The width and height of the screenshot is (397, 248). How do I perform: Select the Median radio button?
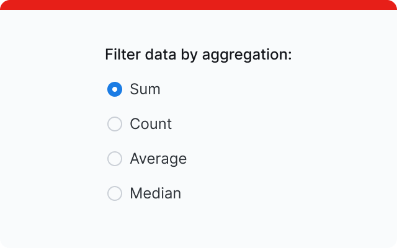coord(115,193)
